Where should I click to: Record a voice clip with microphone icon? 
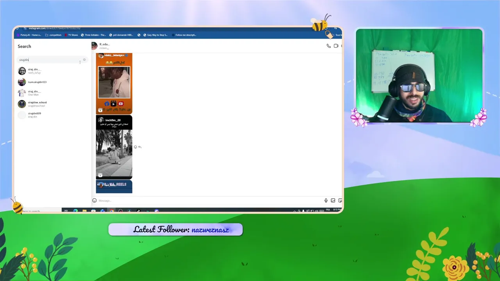(x=326, y=201)
